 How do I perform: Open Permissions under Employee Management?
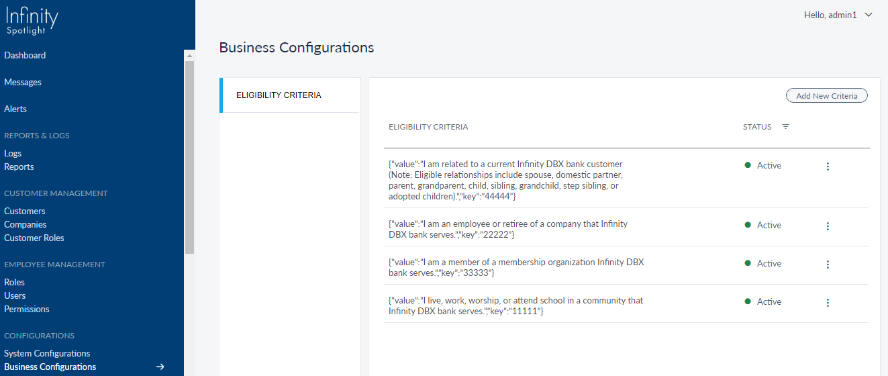(27, 310)
